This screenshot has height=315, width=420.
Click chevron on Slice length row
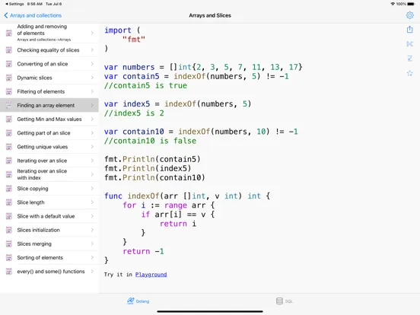92,202
